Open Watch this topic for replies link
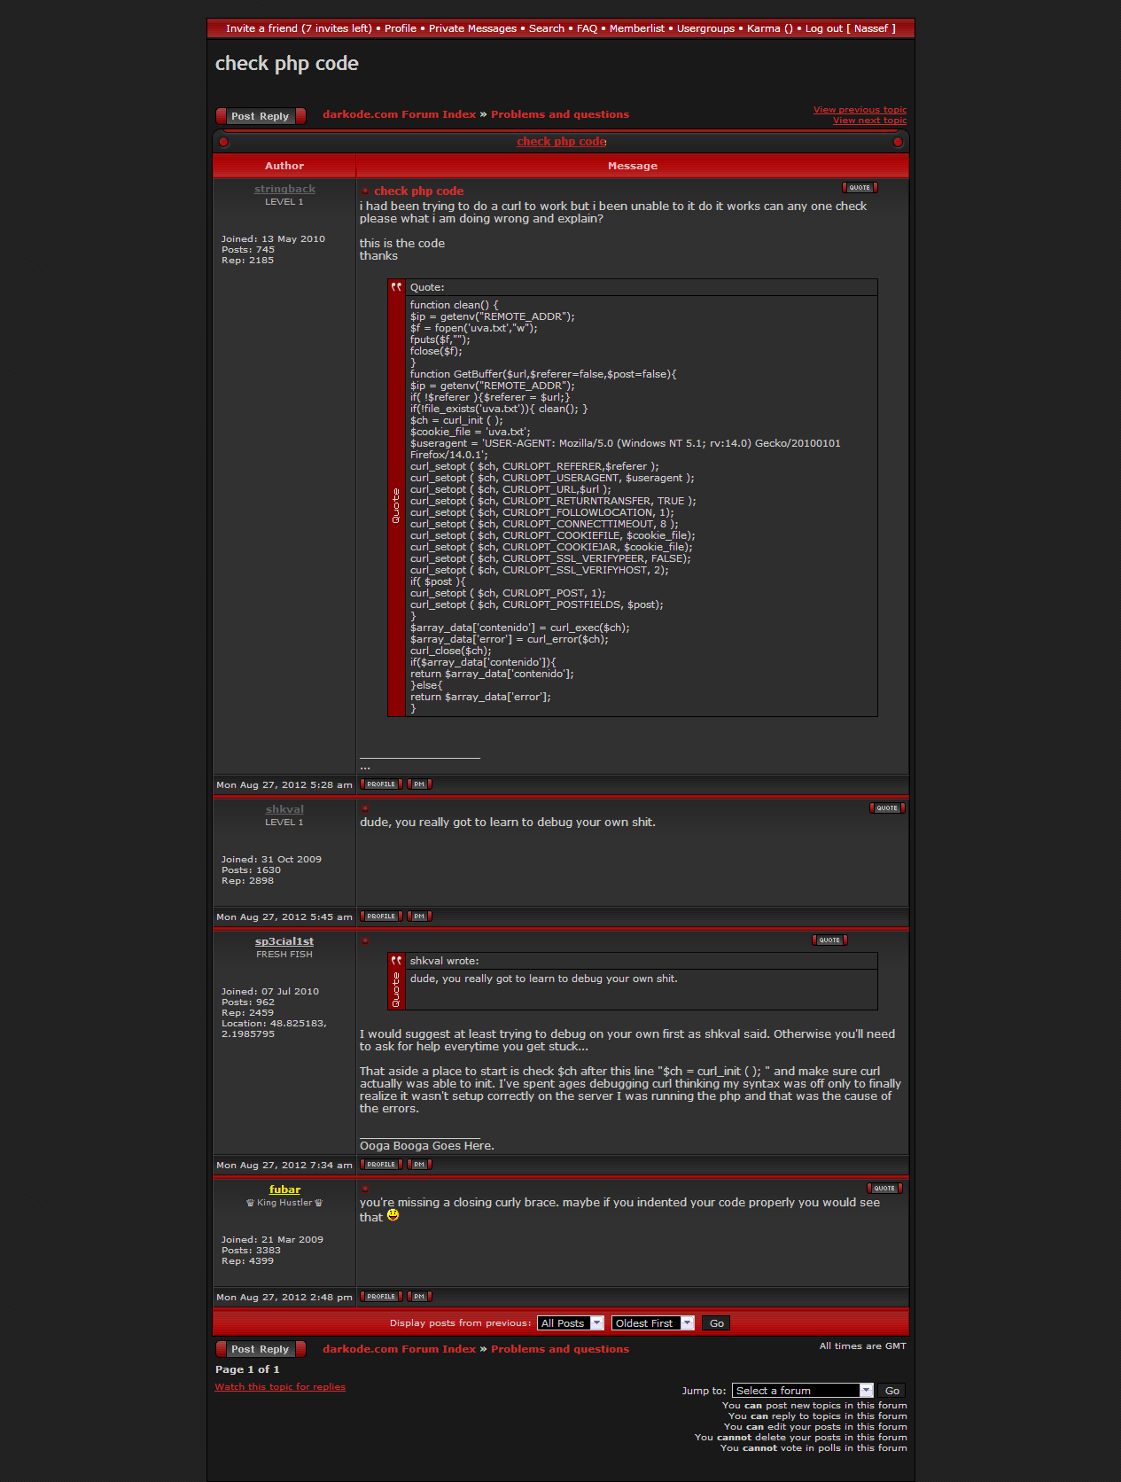1121x1482 pixels. pos(280,1387)
